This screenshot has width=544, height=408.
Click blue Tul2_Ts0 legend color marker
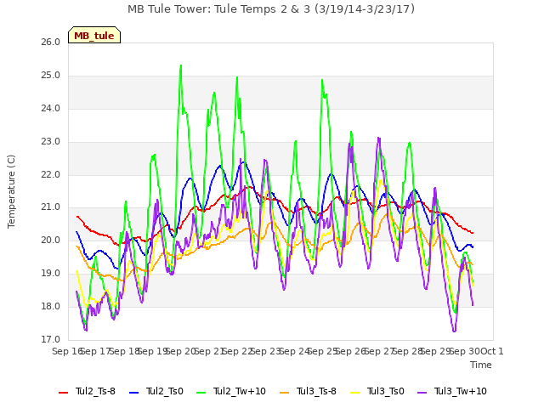[x=134, y=393]
